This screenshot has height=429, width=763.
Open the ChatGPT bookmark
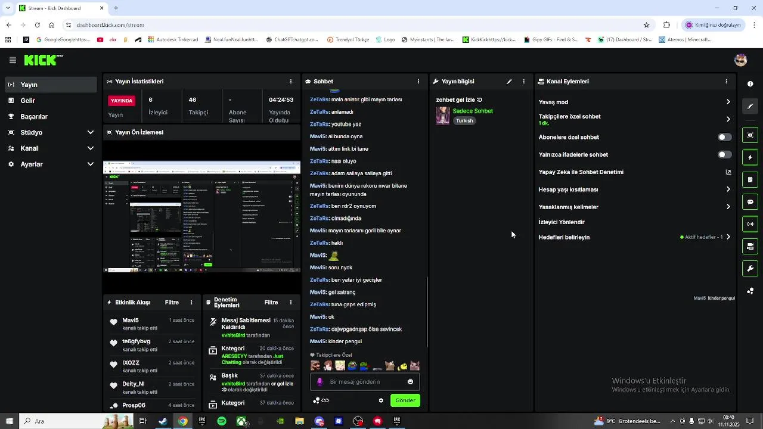[x=292, y=40]
